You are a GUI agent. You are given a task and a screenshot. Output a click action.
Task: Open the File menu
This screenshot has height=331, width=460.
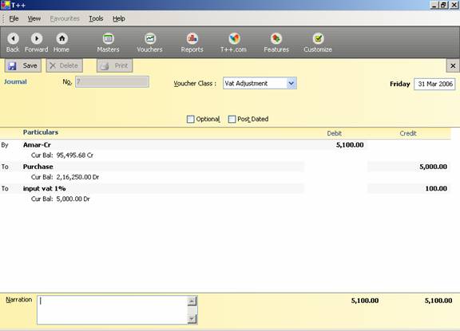pos(14,19)
